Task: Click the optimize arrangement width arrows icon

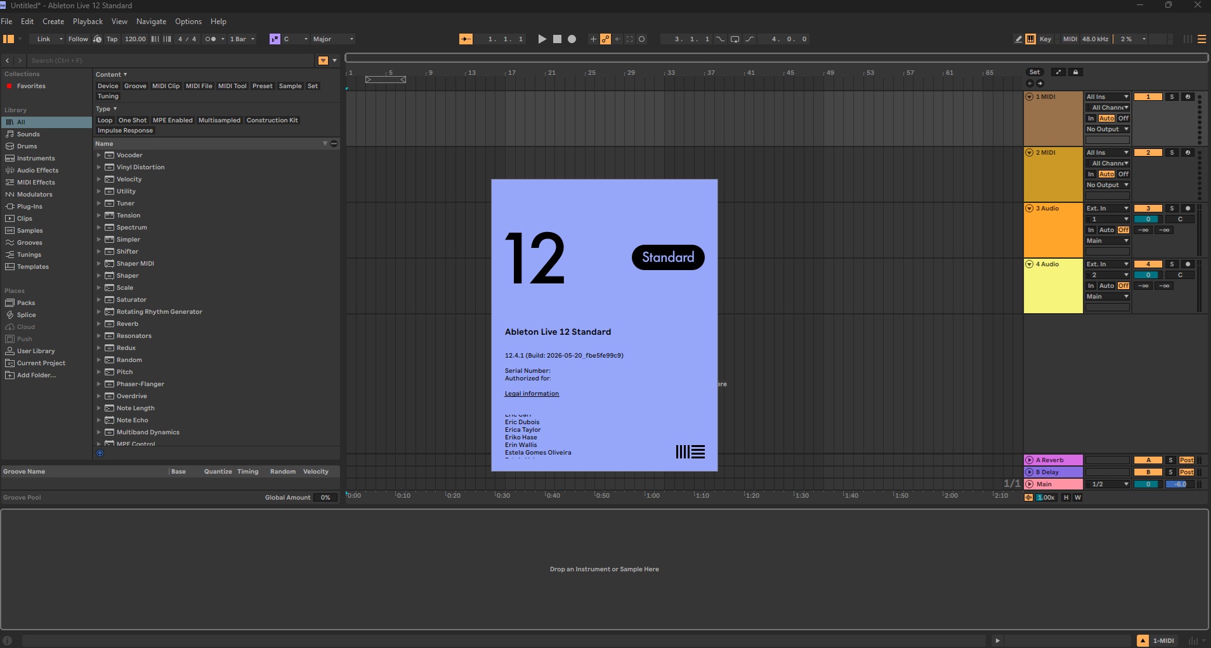Action: [1058, 72]
